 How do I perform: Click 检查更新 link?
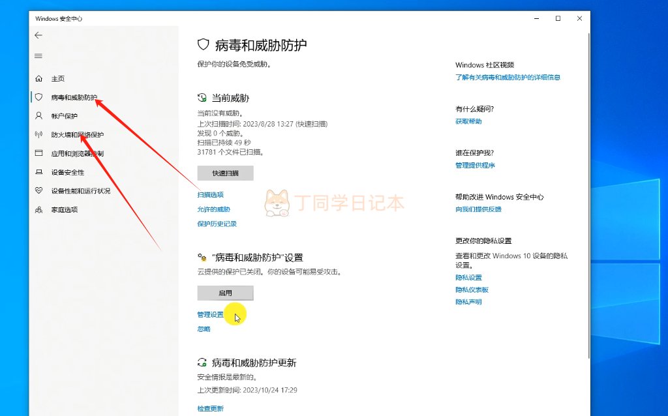pyautogui.click(x=210, y=409)
